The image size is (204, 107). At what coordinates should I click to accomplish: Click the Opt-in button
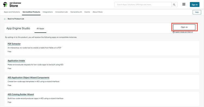pyautogui.click(x=184, y=27)
